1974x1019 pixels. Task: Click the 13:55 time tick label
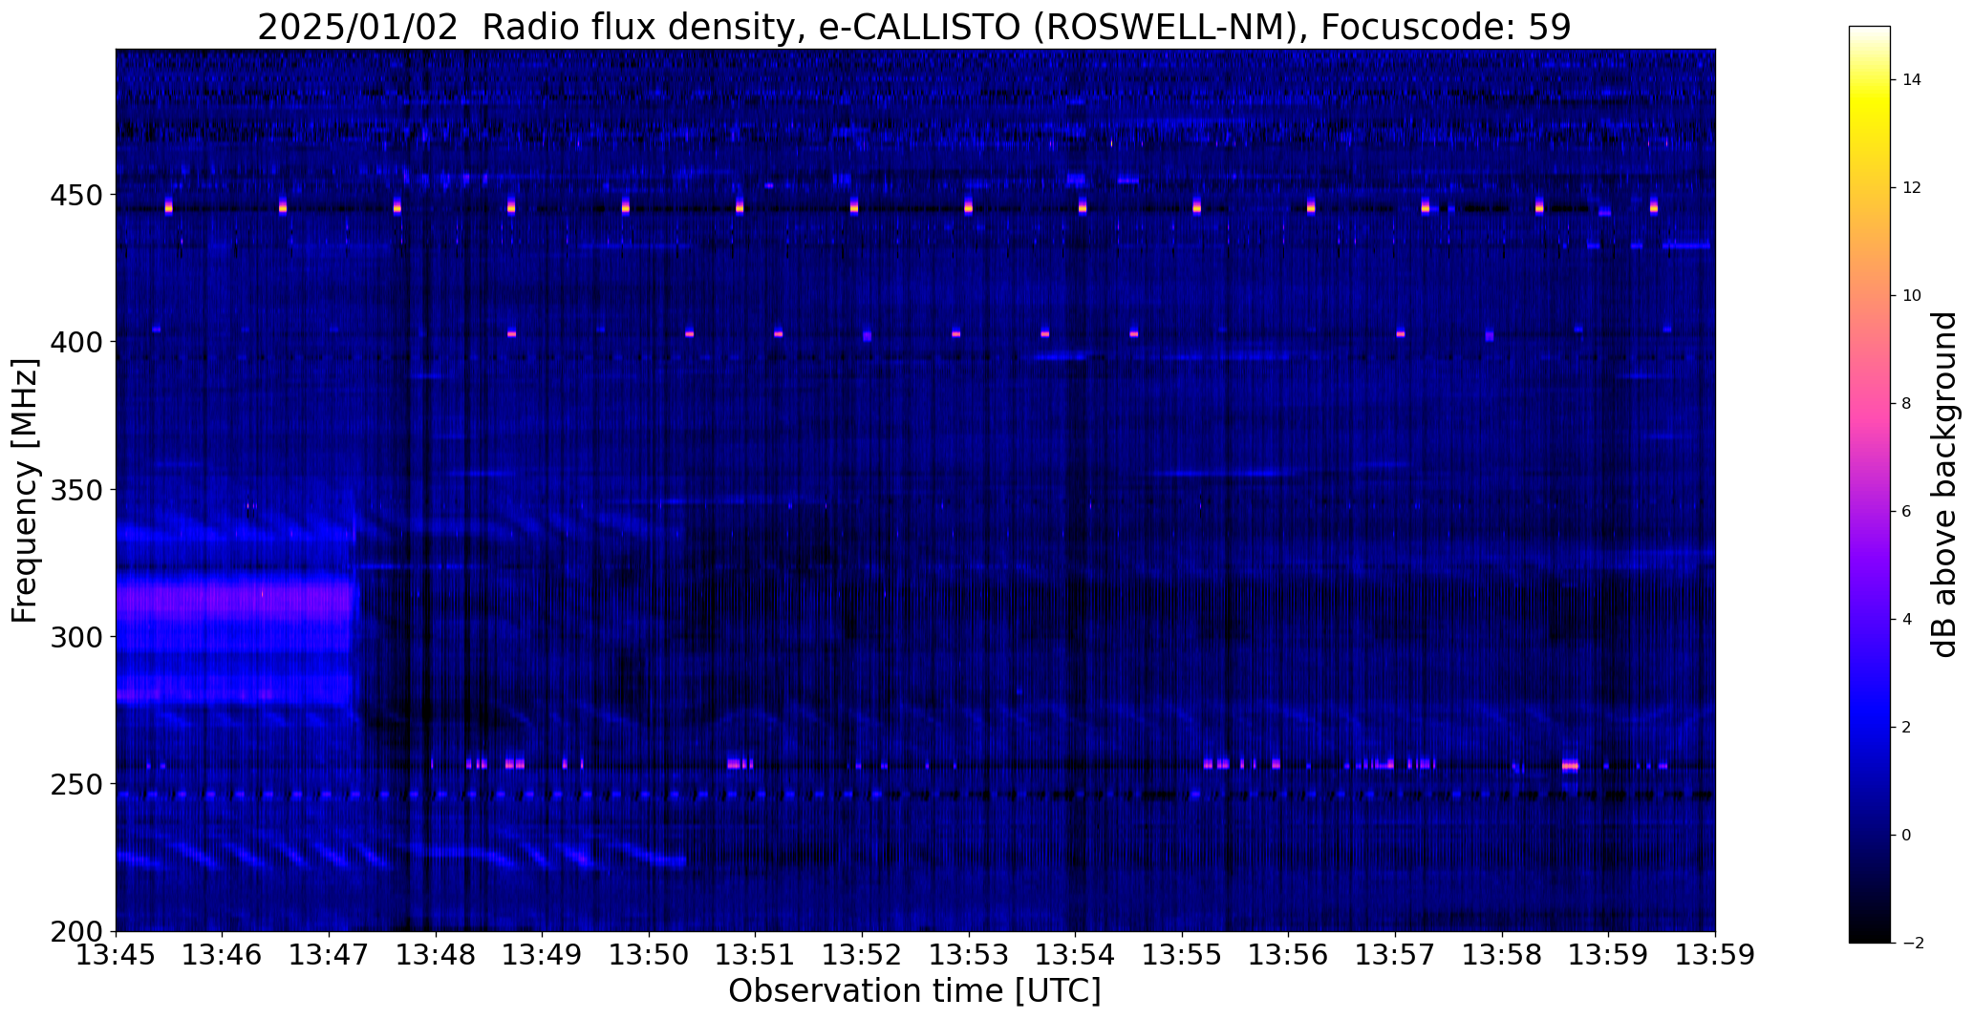(x=1183, y=955)
